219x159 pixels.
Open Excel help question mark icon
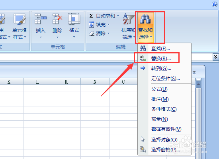click(214, 4)
